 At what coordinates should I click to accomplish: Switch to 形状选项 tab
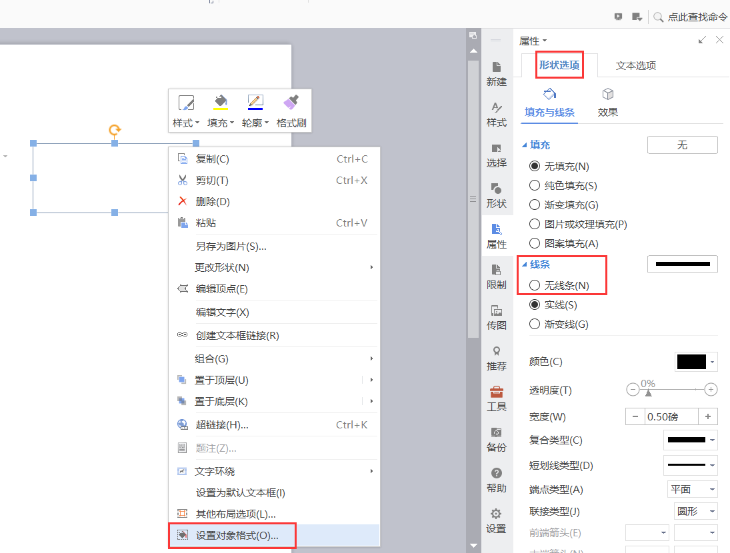point(559,65)
